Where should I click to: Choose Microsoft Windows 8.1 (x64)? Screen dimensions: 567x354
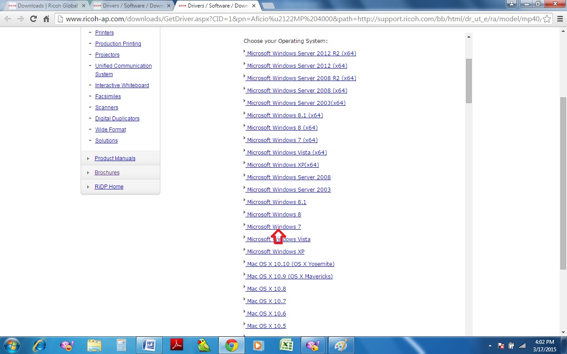click(285, 115)
